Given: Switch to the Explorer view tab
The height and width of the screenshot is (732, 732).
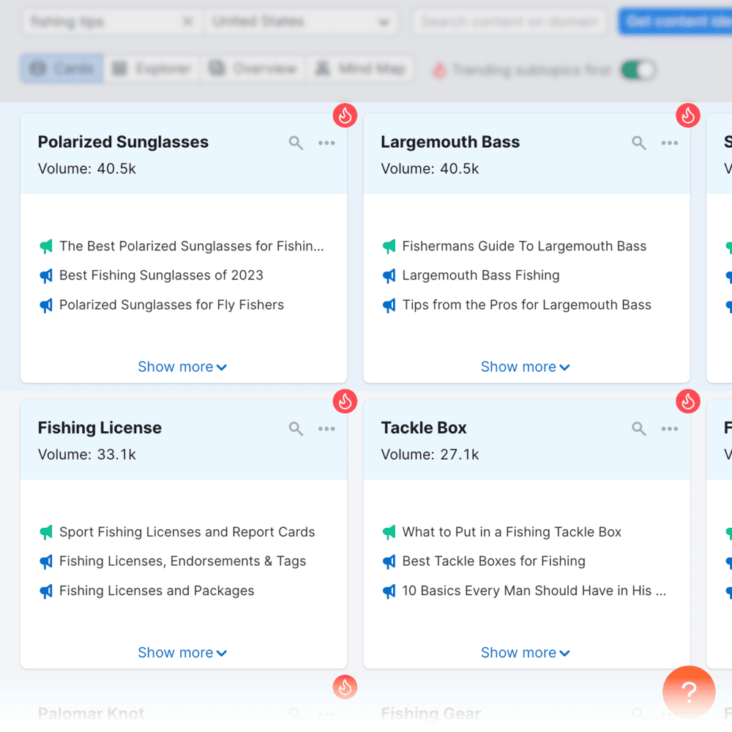Looking at the screenshot, I should click(152, 69).
